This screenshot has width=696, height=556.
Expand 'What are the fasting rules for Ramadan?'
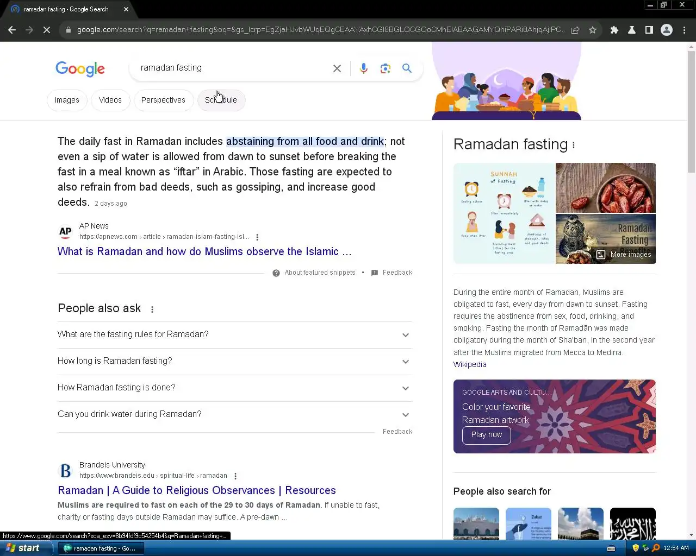235,335
